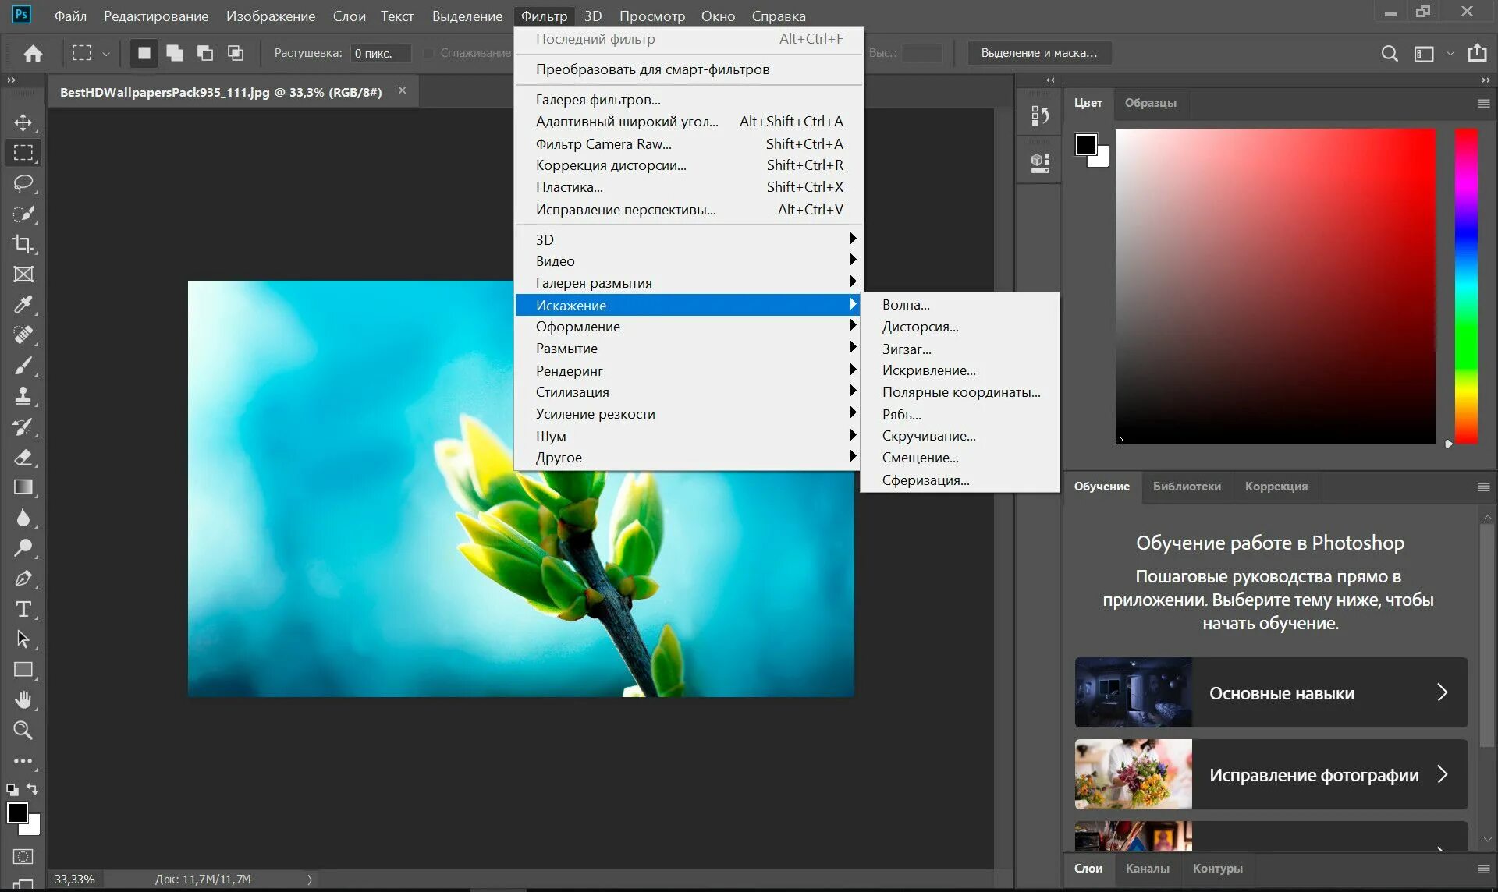Choose Волна... from the distortion submenu
1498x892 pixels.
click(x=906, y=305)
